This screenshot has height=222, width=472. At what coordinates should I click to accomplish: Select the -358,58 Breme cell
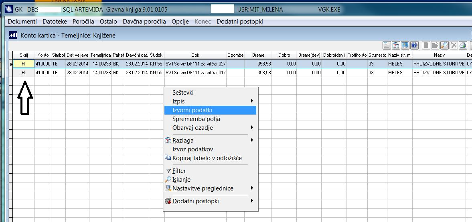[x=258, y=73]
